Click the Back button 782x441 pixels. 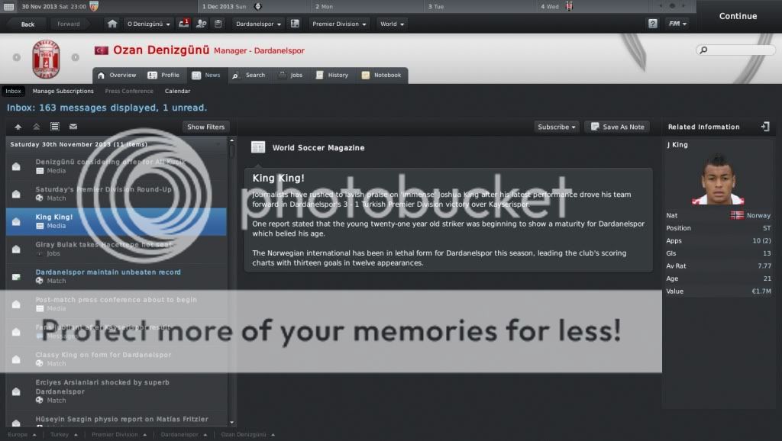click(x=28, y=24)
